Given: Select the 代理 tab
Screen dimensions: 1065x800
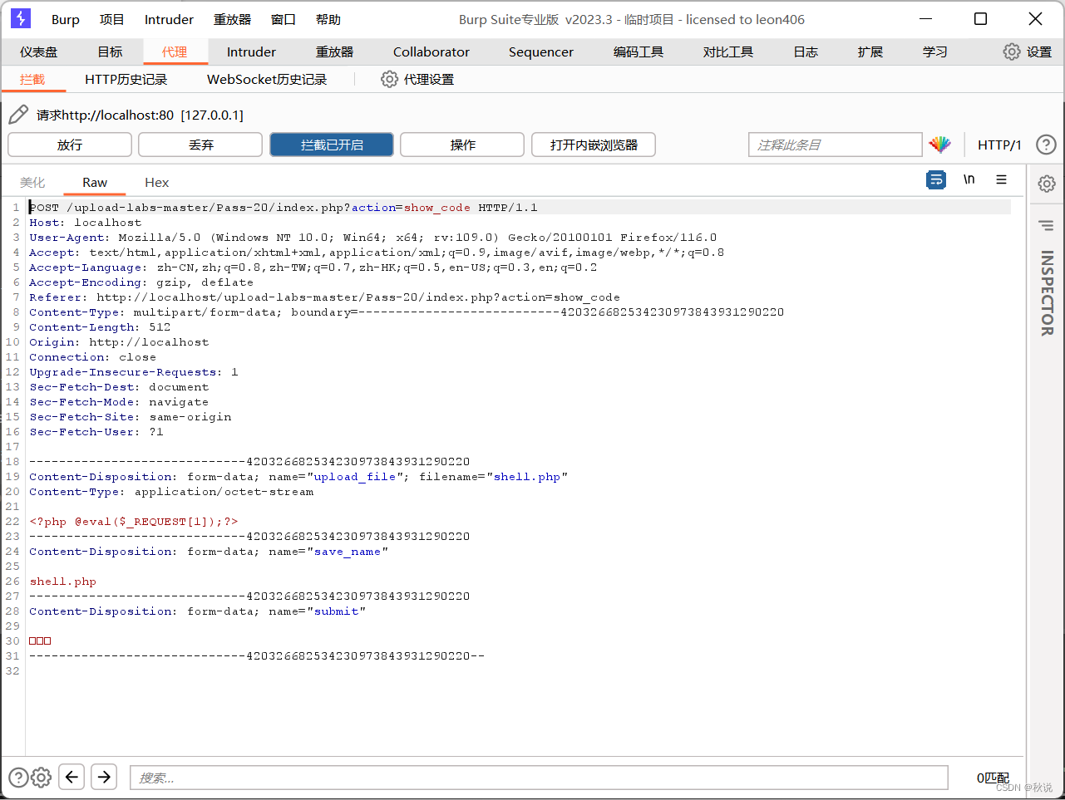Looking at the screenshot, I should coord(175,52).
